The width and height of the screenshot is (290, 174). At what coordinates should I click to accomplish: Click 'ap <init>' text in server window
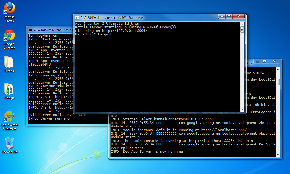[256, 72]
